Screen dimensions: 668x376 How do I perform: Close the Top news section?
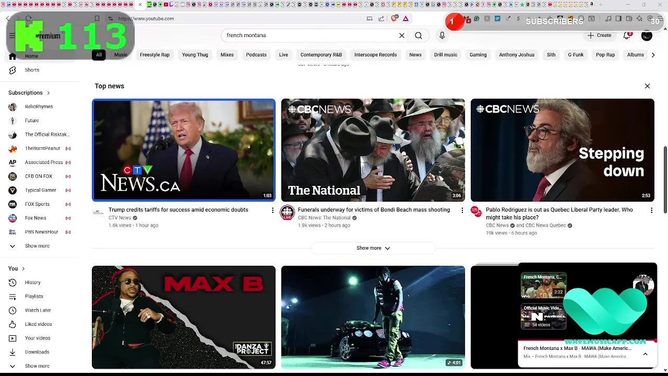click(647, 86)
